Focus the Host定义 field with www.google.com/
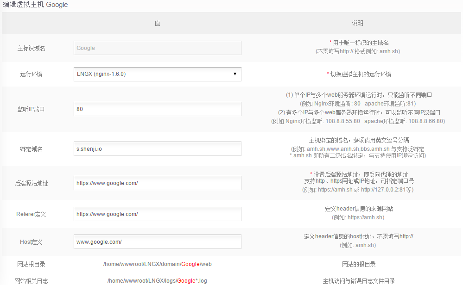 (157, 242)
